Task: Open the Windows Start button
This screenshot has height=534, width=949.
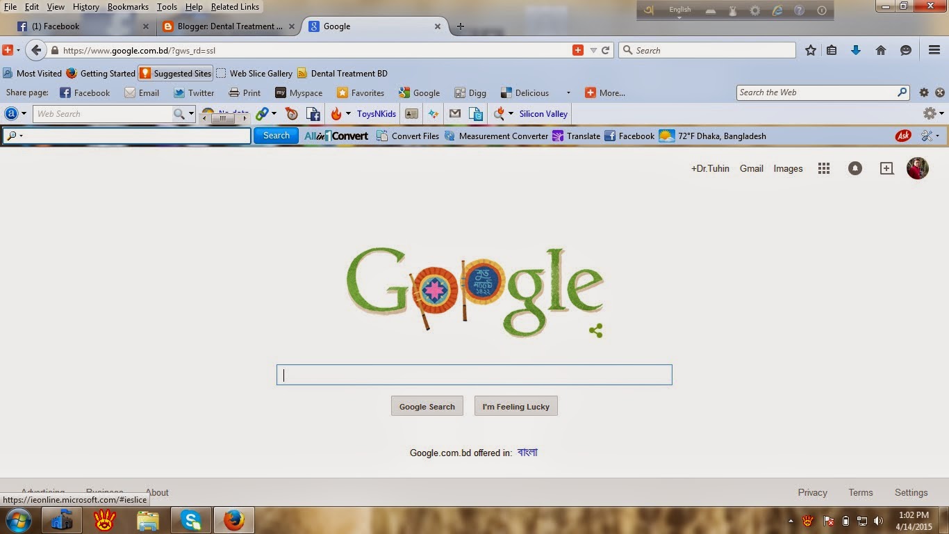Action: tap(18, 520)
